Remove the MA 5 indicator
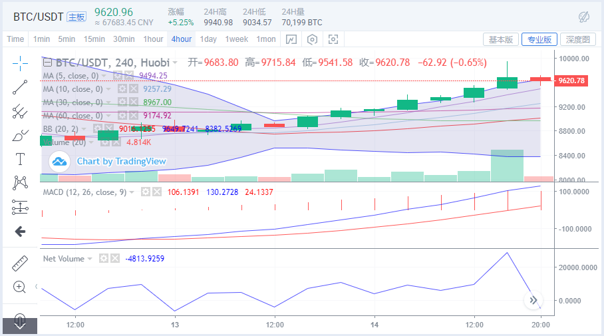Screen dimensions: 604x336 pyautogui.click(x=129, y=76)
